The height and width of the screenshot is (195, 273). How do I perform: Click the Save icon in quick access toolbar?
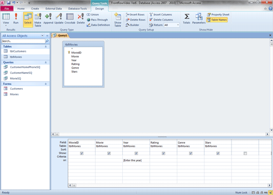(x=8, y=3)
